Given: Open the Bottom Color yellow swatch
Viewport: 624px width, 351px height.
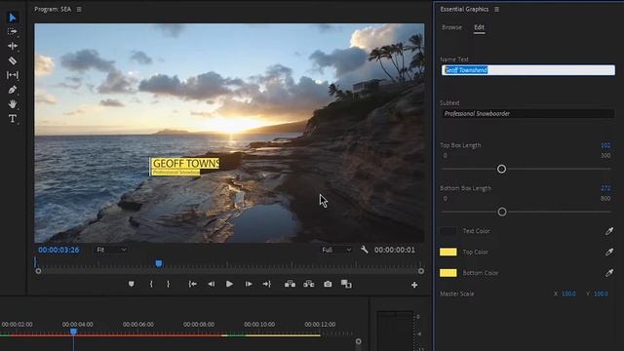Looking at the screenshot, I should pos(448,273).
